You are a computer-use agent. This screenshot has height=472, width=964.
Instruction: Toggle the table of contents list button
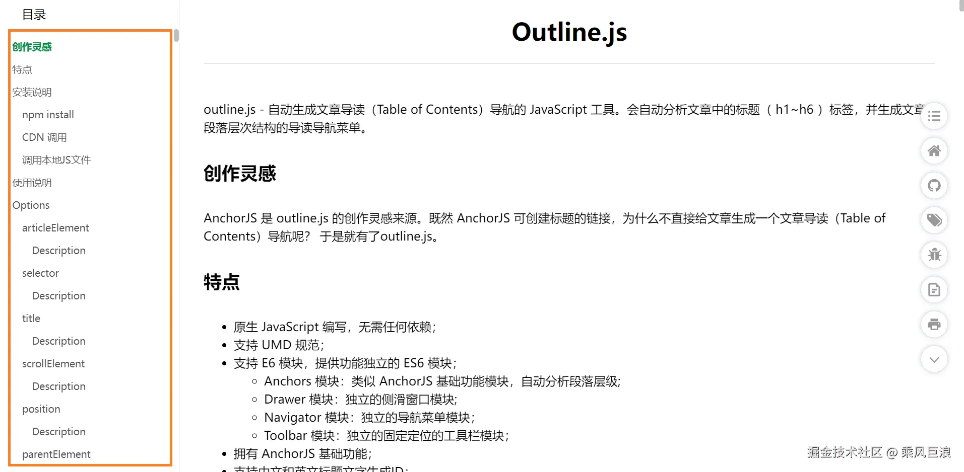pyautogui.click(x=934, y=116)
